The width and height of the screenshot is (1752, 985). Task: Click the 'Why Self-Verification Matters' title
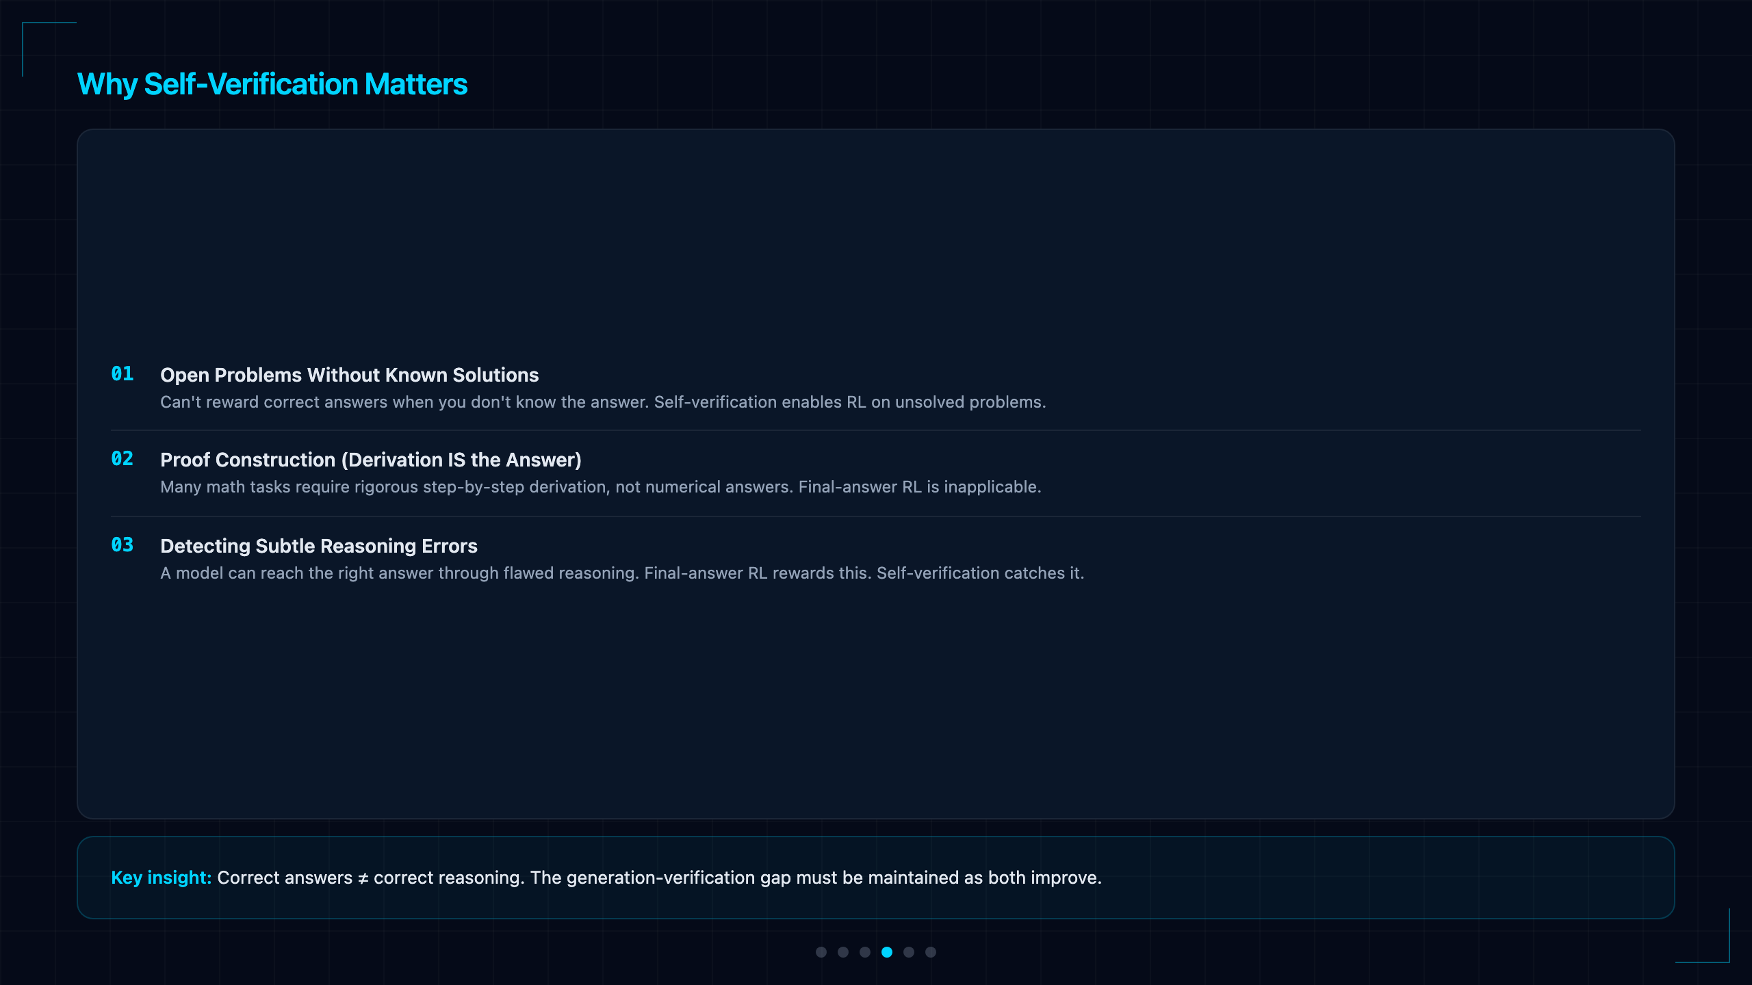pyautogui.click(x=272, y=85)
